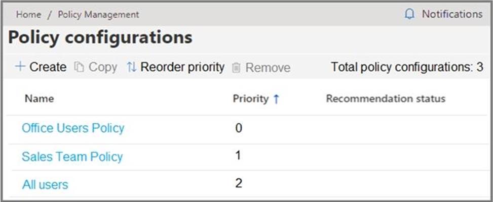The height and width of the screenshot is (202, 493).
Task: Click the Notifications bell icon
Action: point(409,14)
